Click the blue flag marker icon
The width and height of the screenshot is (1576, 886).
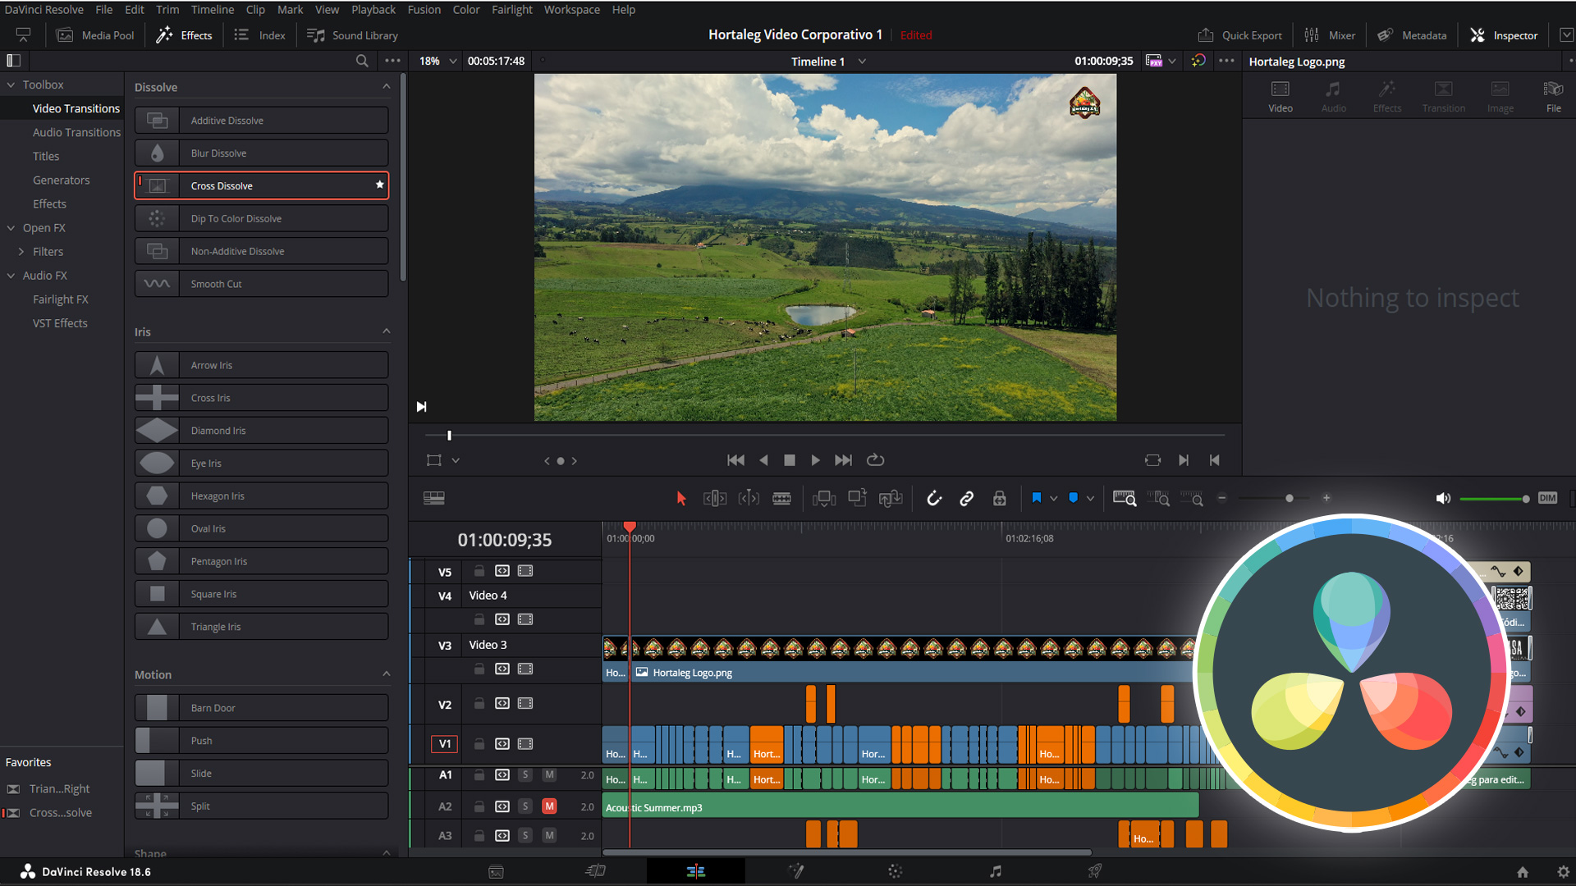[x=1036, y=498]
